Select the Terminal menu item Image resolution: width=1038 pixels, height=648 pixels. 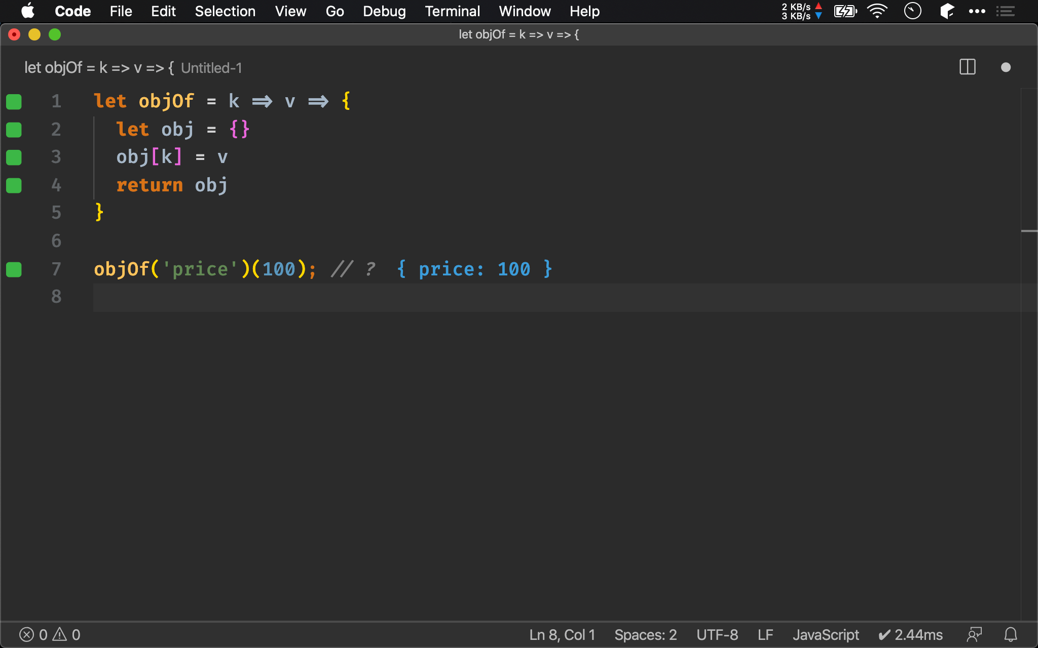pos(452,11)
